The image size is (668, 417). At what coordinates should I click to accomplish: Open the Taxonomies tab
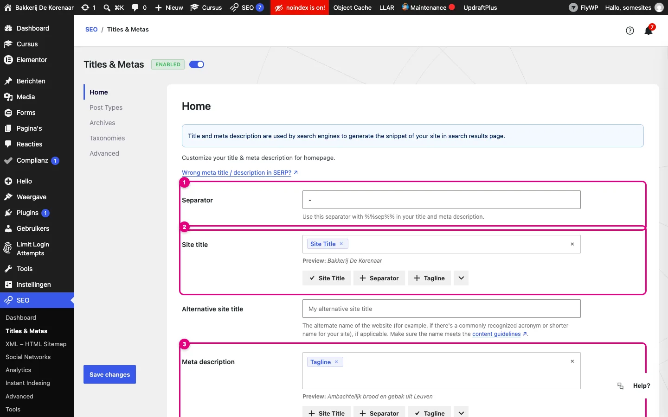(x=107, y=138)
